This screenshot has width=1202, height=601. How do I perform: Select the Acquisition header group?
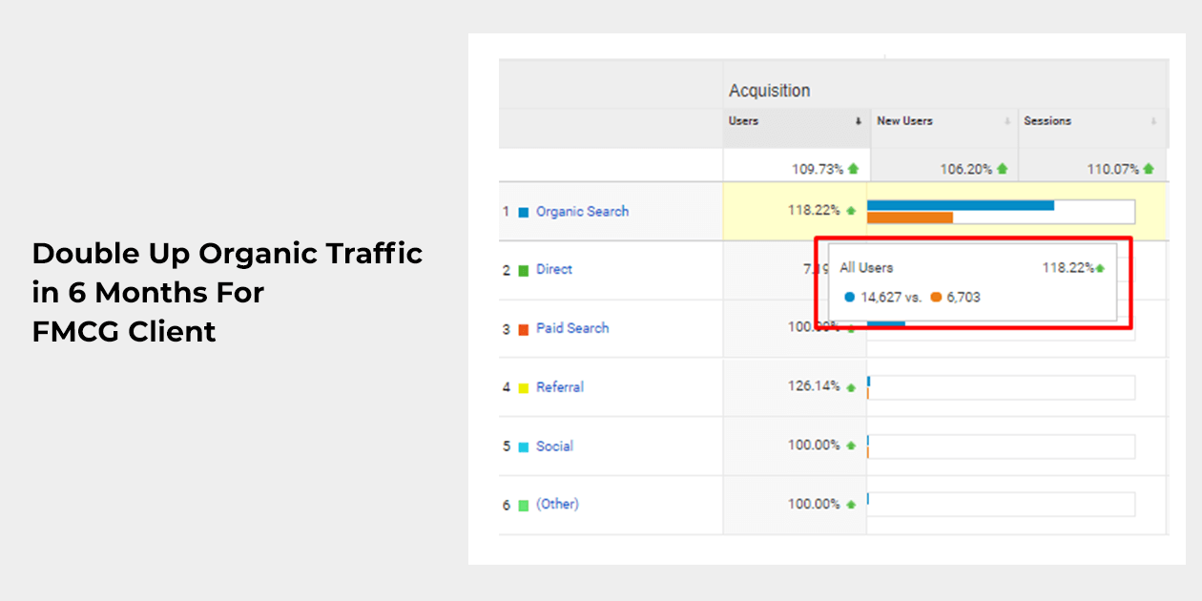769,91
